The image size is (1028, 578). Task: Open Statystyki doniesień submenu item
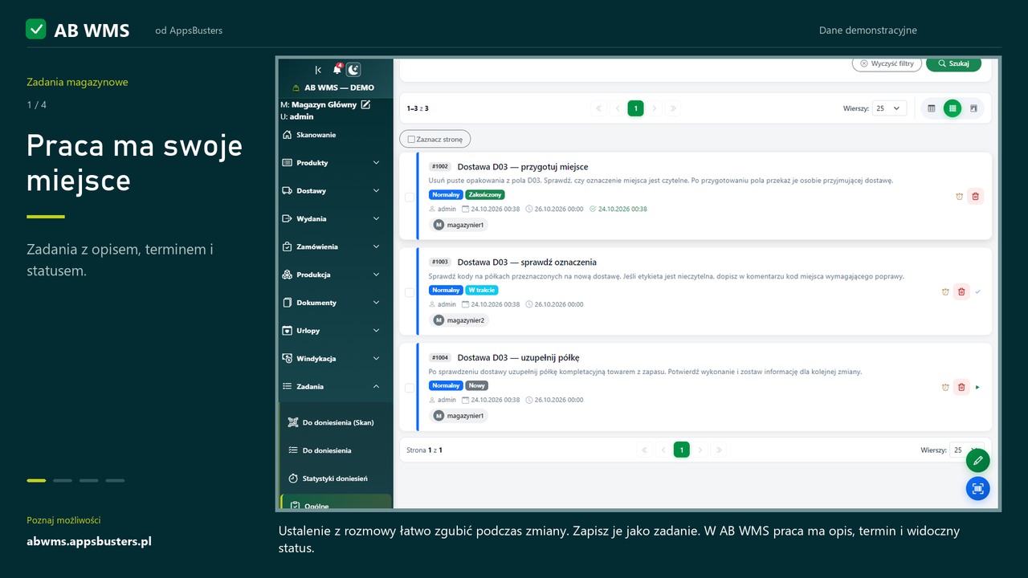337,478
